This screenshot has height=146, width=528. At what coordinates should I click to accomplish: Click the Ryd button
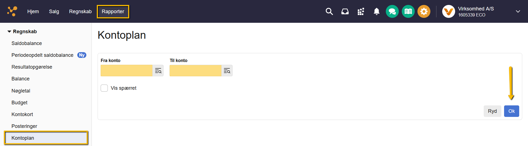(492, 111)
